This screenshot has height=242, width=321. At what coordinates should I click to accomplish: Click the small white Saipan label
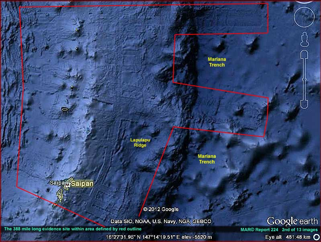coord(57,183)
